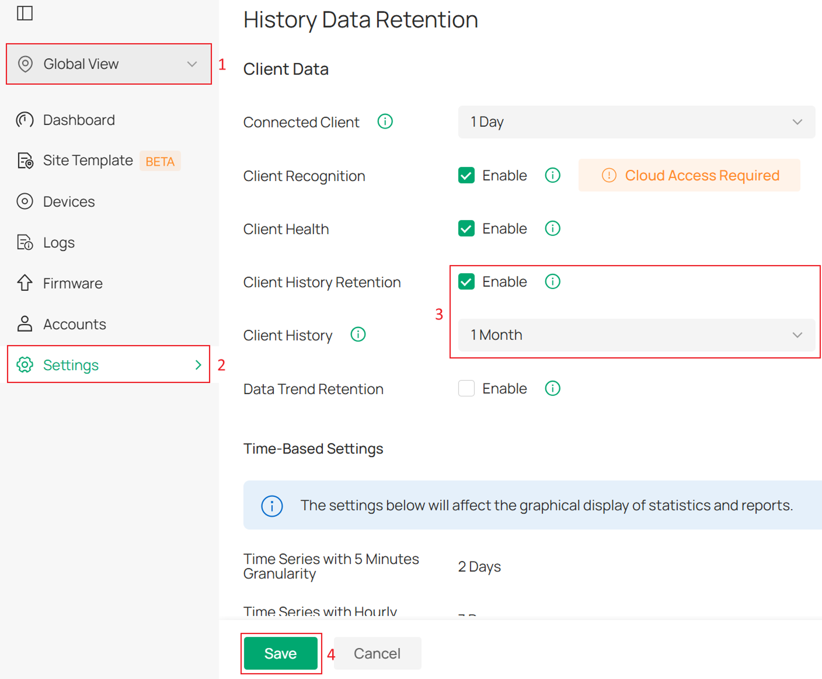
Task: Enable Data Trend Retention checkbox
Action: point(466,388)
